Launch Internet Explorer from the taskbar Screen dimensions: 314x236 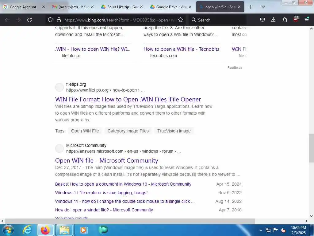[27, 230]
